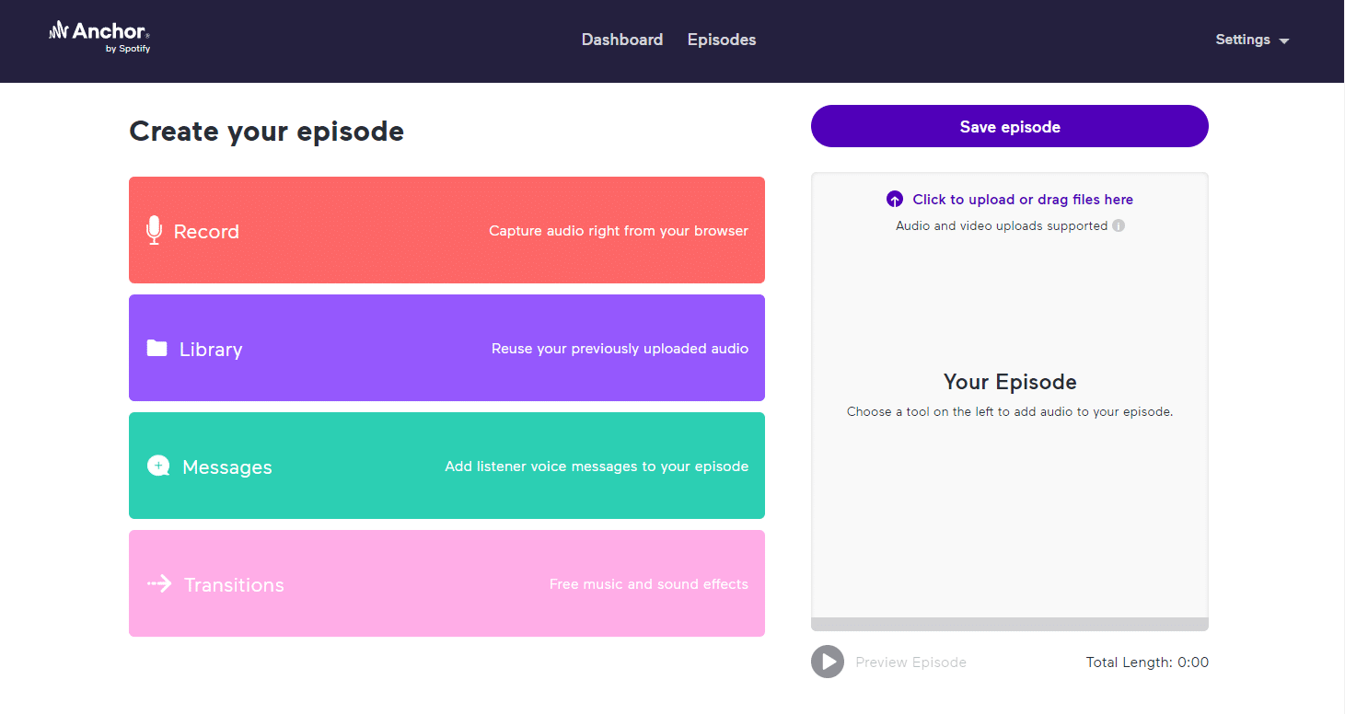Open the Library of previously uploaded audio
This screenshot has height=714, width=1345.
pyautogui.click(x=446, y=348)
